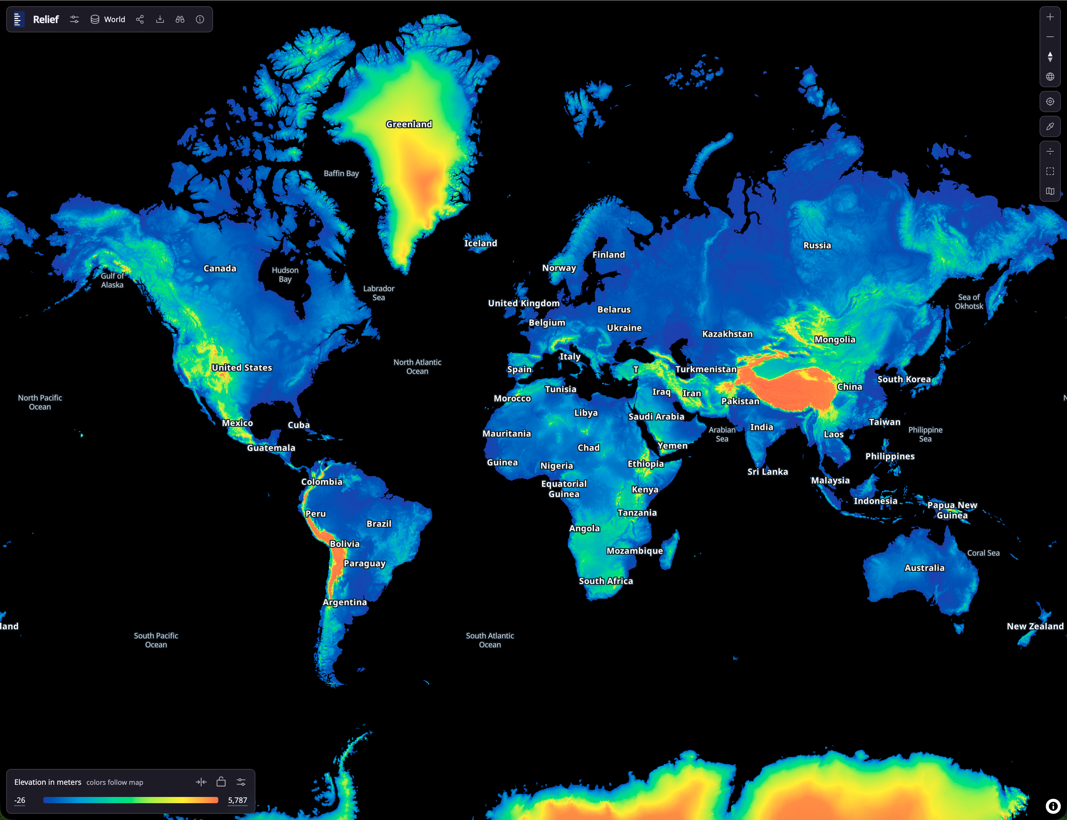Click the Russia map label

[x=817, y=246]
